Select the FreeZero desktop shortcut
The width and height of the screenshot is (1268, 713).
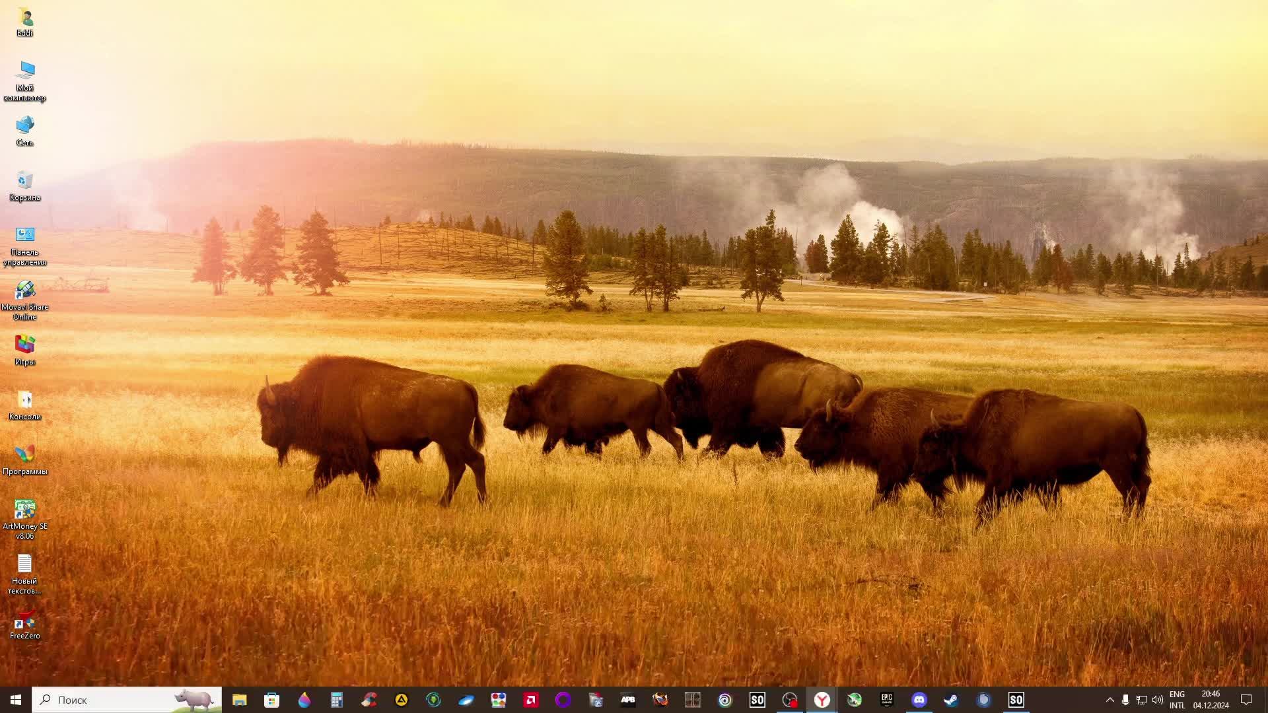coord(24,625)
